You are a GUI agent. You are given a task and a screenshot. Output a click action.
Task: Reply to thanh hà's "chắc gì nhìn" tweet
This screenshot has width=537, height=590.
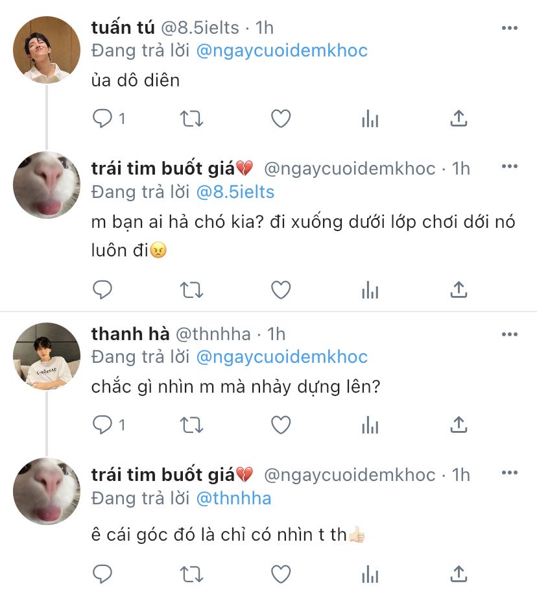[102, 425]
